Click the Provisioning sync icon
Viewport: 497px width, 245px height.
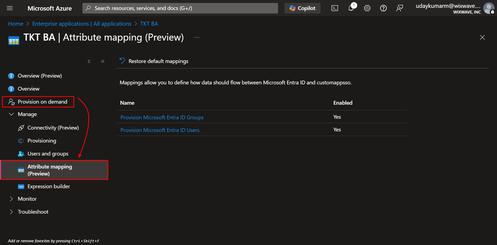(21, 141)
